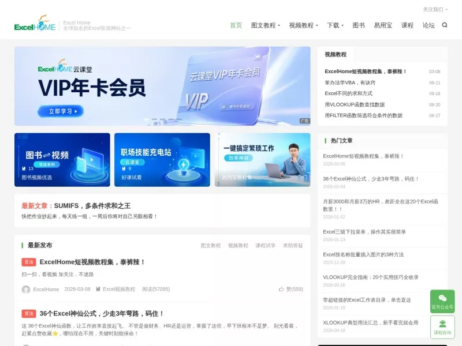462x346 pixels.
Task: Filter 最新发布 by 图文教程
Action: click(211, 246)
